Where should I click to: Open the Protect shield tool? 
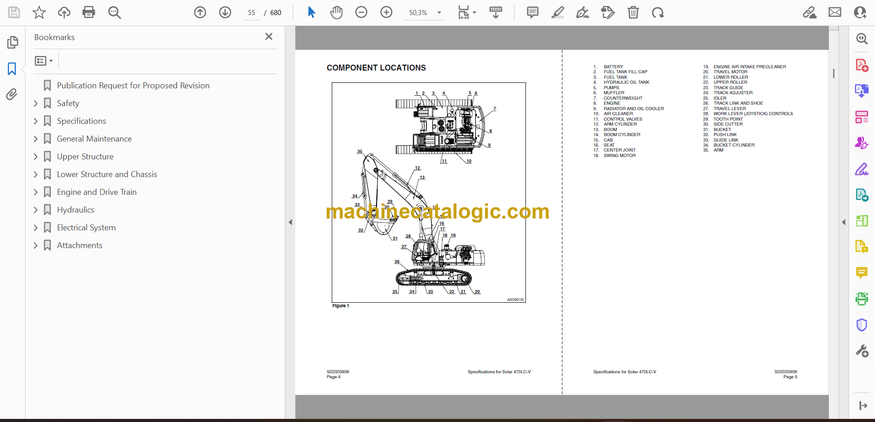coord(862,325)
